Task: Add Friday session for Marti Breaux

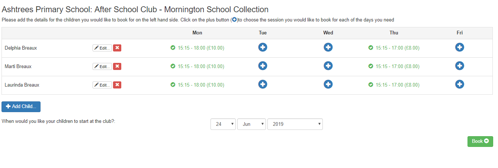Action: (x=460, y=66)
